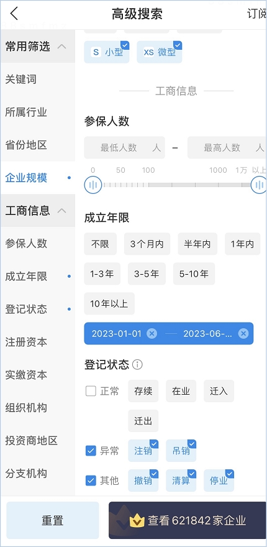Go back using the top-left arrow
The image size is (267, 547).
14,14
